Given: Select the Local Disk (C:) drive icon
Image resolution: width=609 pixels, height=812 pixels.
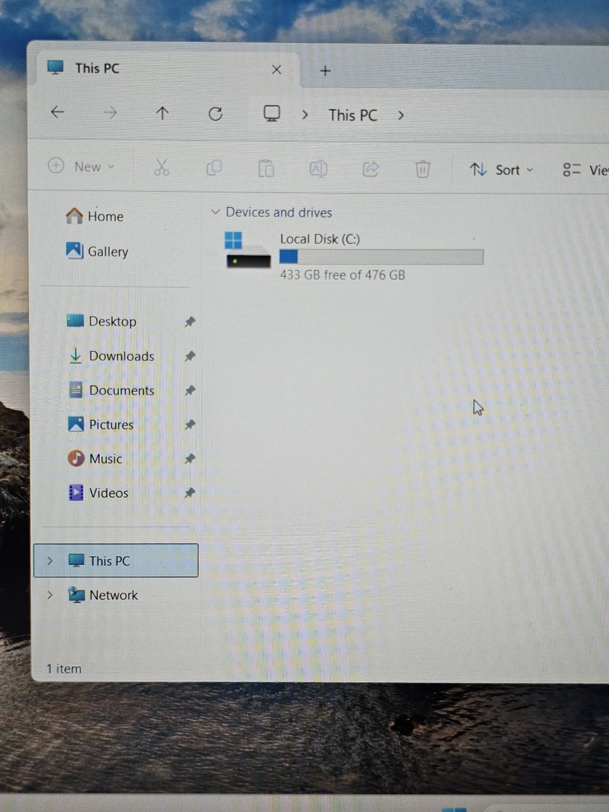Looking at the screenshot, I should 248,250.
